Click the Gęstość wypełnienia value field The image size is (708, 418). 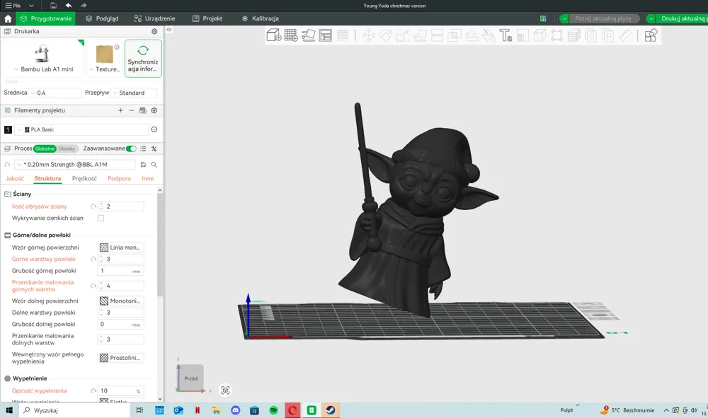click(x=121, y=391)
